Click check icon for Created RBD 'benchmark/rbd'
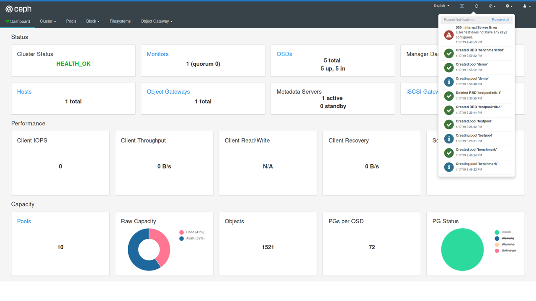 (x=449, y=53)
